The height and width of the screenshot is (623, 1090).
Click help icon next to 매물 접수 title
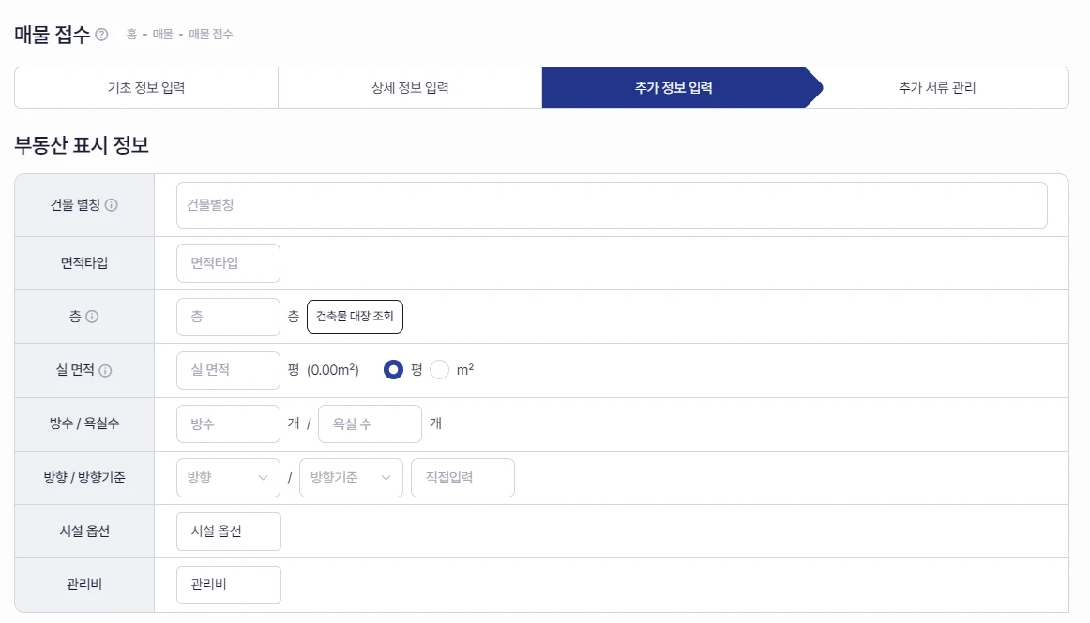(101, 35)
